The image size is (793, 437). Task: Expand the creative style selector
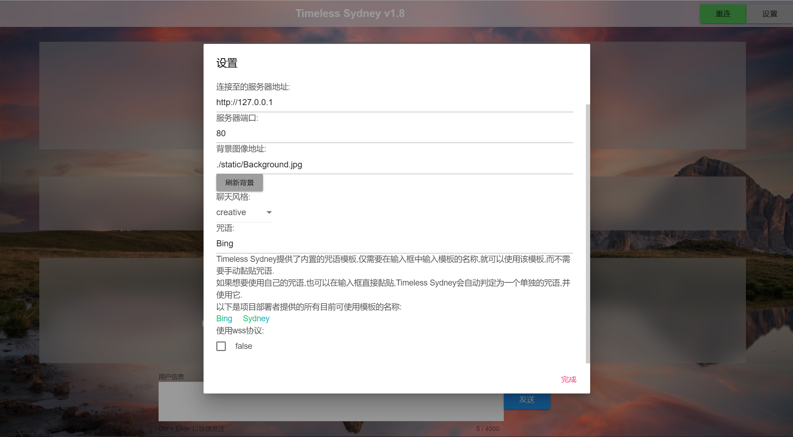244,212
